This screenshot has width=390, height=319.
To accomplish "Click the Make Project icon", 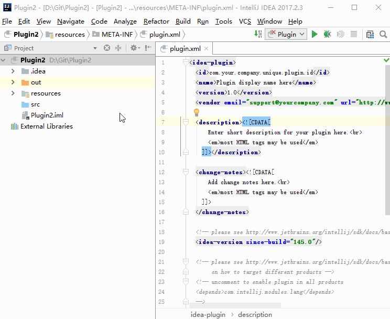I will [258, 34].
